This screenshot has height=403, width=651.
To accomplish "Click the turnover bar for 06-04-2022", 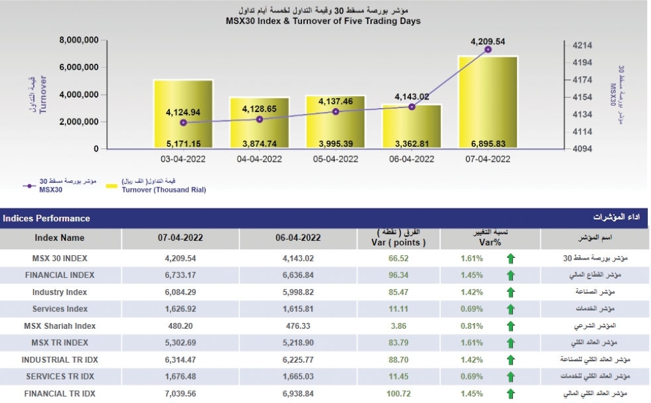I will pos(412,126).
